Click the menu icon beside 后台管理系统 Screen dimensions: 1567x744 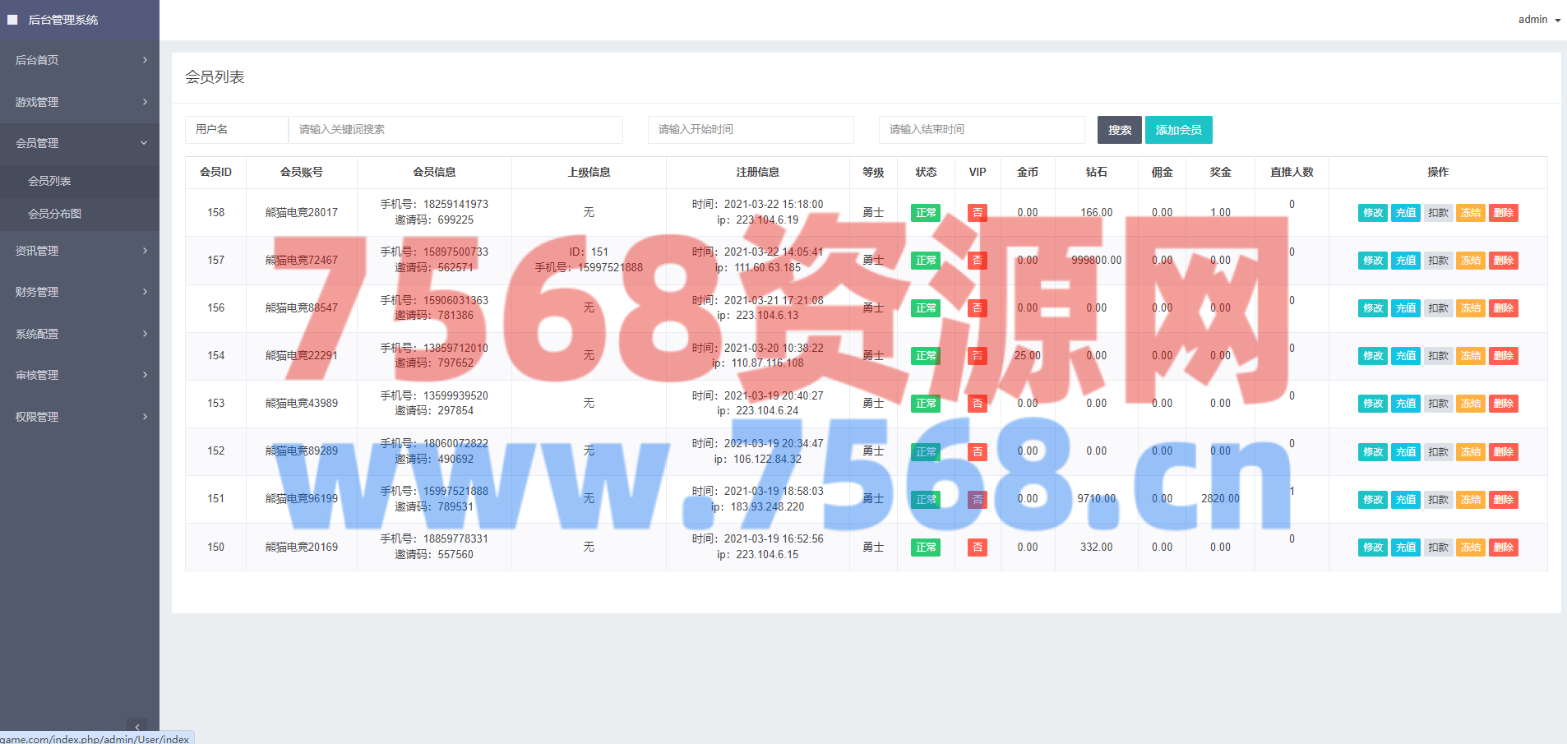click(x=12, y=20)
